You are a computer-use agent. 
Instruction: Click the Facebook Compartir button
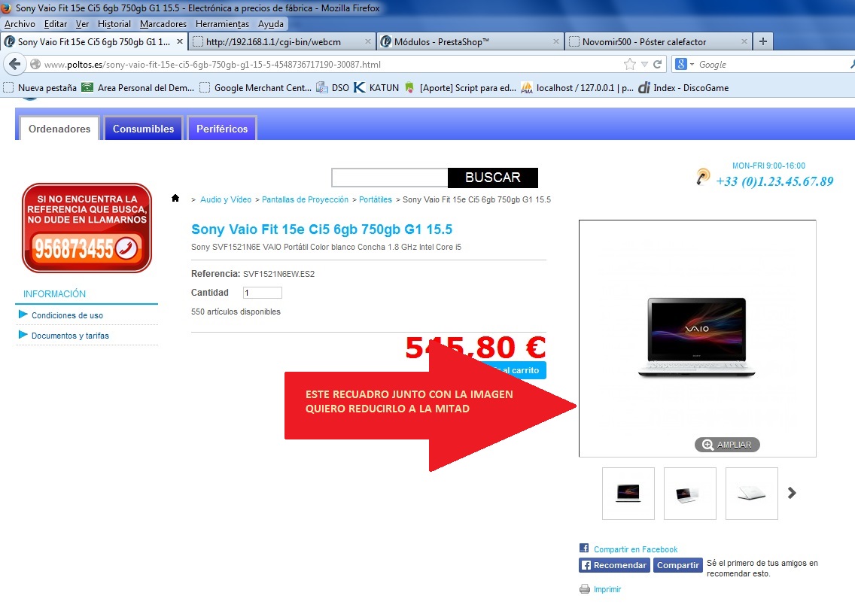click(x=678, y=565)
